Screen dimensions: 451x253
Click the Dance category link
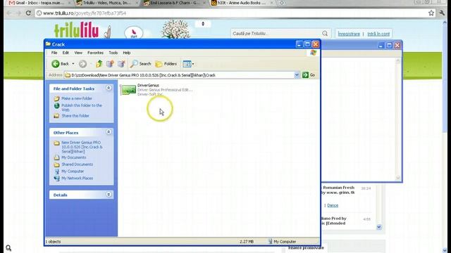point(333,205)
